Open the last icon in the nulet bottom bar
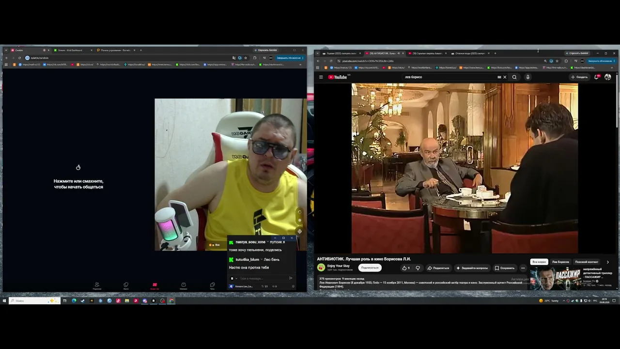The image size is (620, 349). click(212, 286)
